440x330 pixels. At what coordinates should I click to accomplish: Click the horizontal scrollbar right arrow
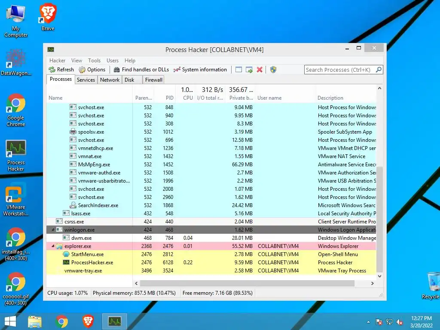(x=373, y=284)
